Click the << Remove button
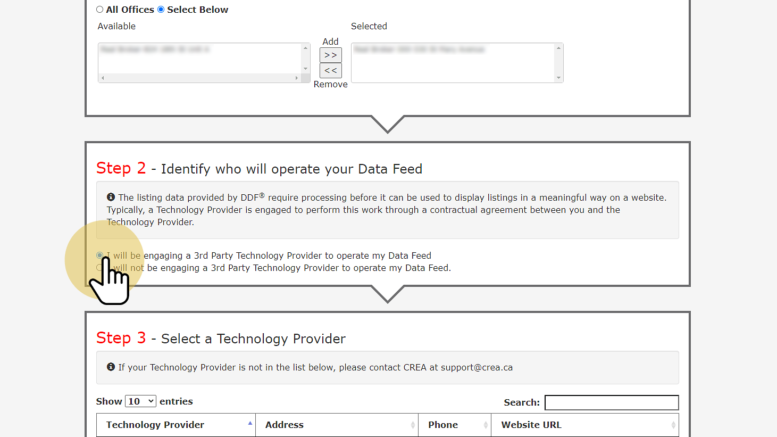 (x=330, y=70)
